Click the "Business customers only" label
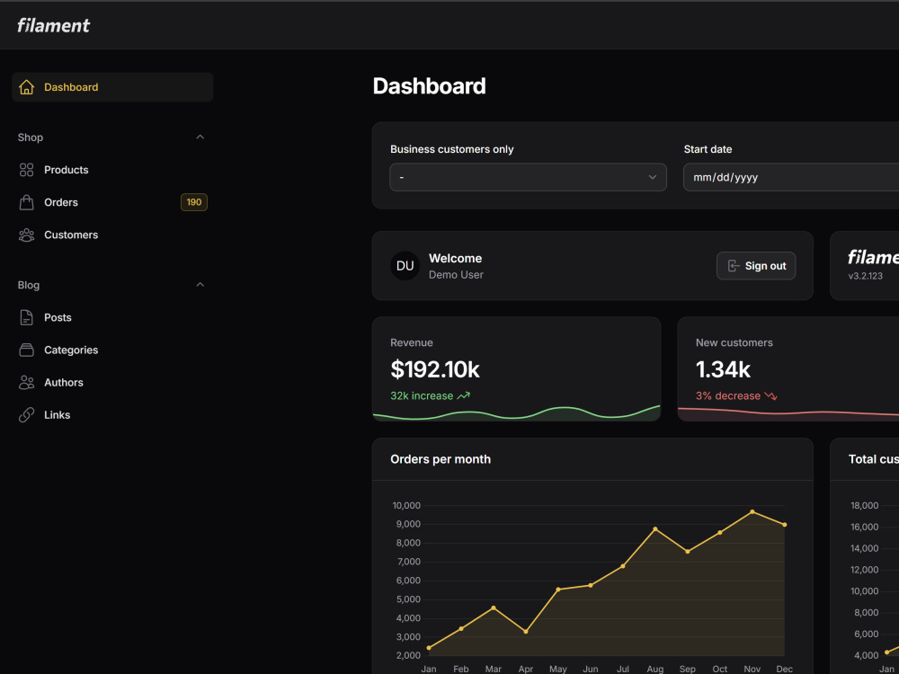This screenshot has width=899, height=674. click(x=452, y=149)
